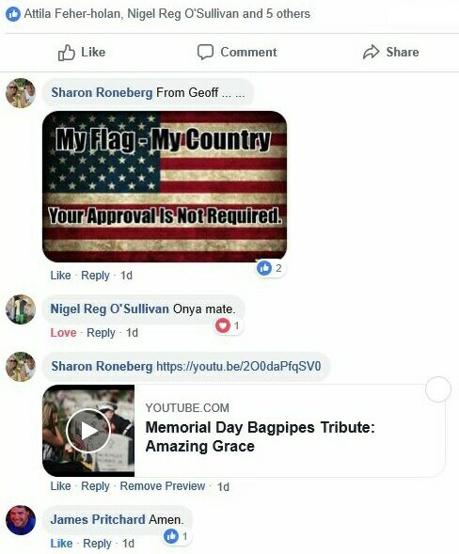Open James Pritchard's profile picture

click(21, 520)
